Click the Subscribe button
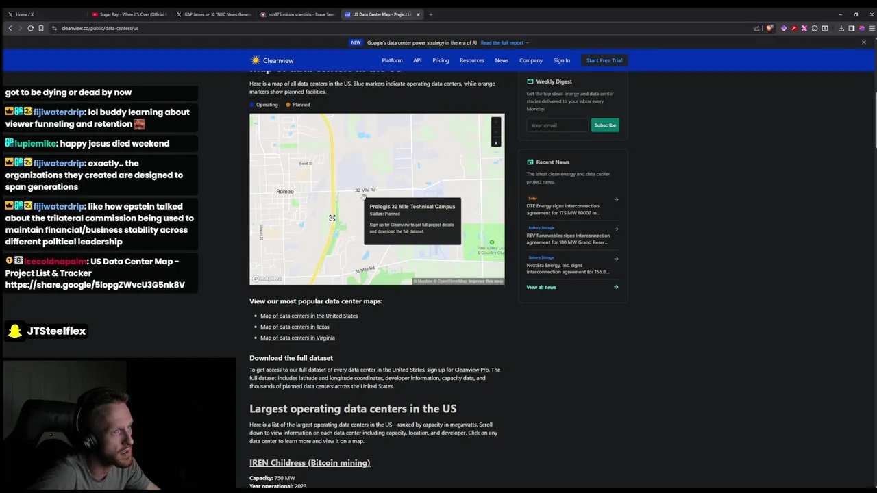Viewport: 877px width, 493px height. (605, 125)
